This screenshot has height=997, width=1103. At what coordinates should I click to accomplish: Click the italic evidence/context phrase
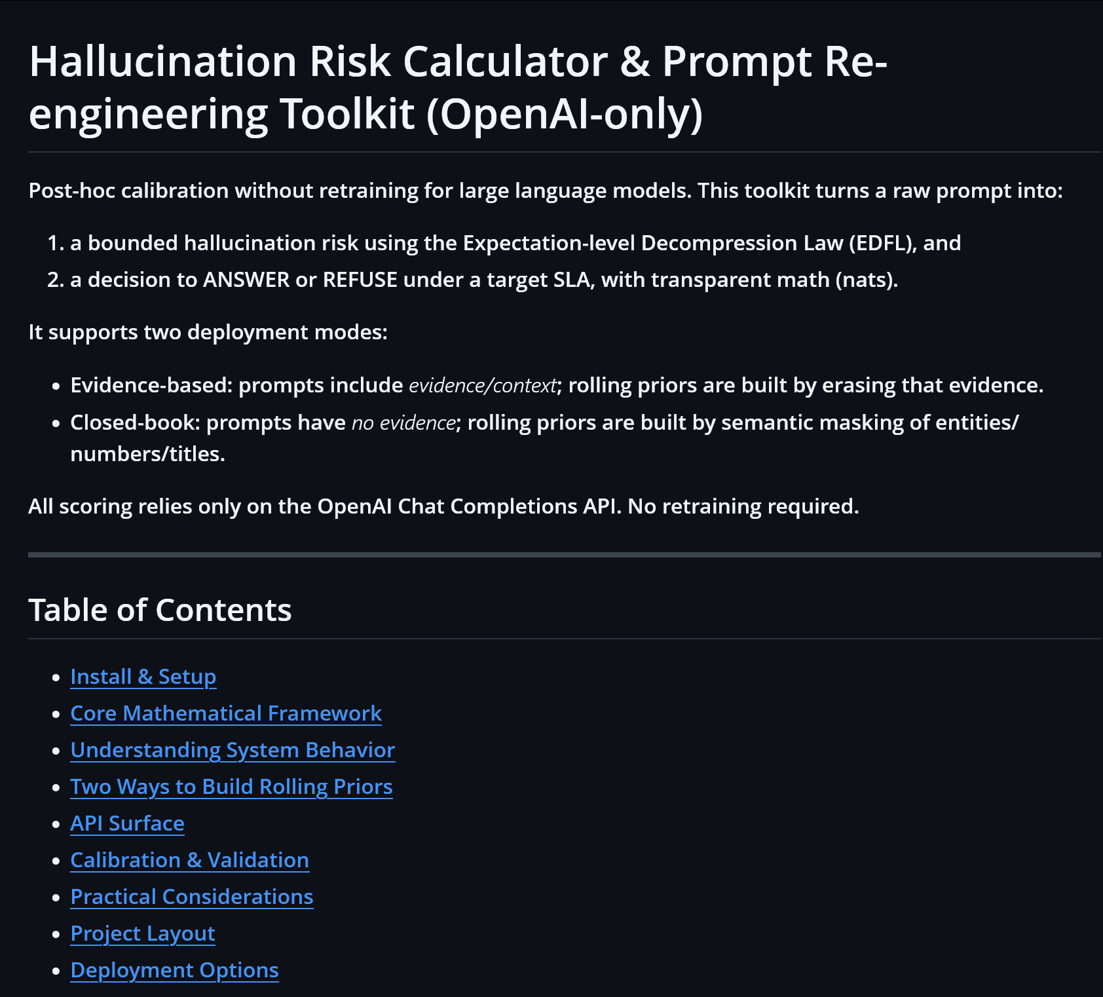click(x=483, y=385)
